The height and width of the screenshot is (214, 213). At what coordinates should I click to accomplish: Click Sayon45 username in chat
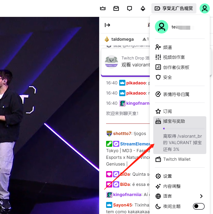coord(122,205)
